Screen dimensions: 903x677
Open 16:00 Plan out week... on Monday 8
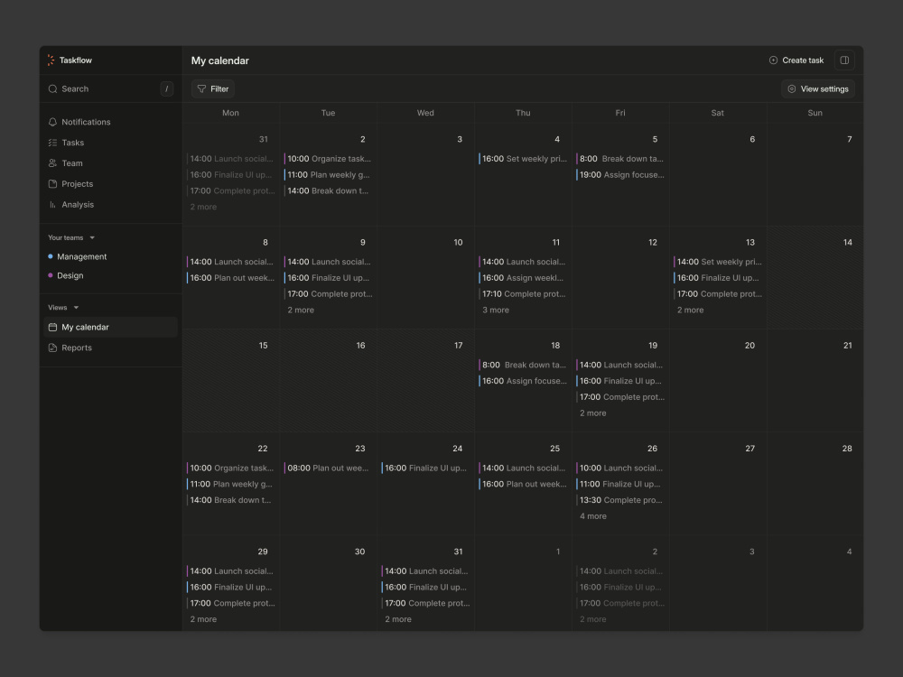[x=231, y=277]
